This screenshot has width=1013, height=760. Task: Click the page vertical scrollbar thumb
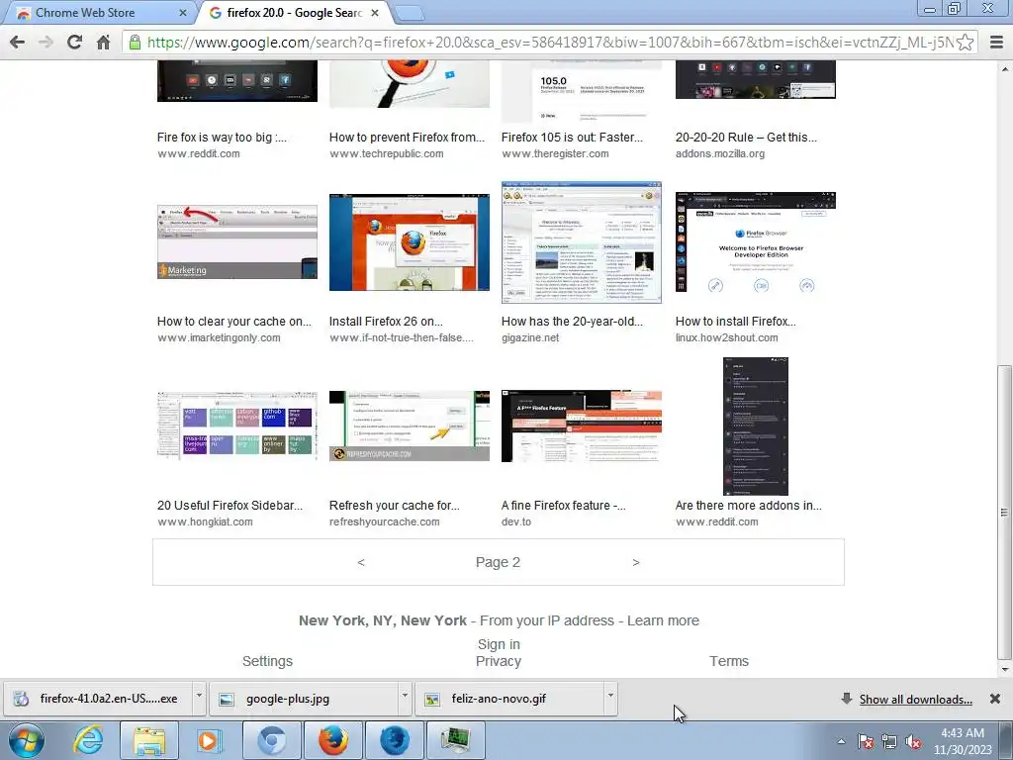point(1004,513)
